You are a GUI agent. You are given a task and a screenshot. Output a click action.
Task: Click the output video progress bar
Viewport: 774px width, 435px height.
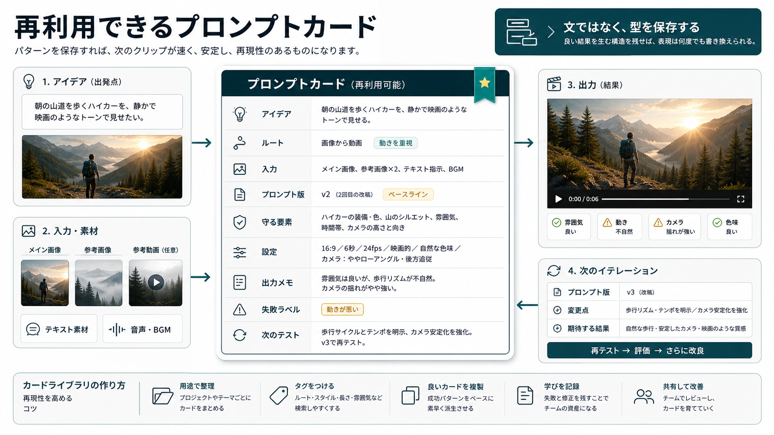point(665,199)
